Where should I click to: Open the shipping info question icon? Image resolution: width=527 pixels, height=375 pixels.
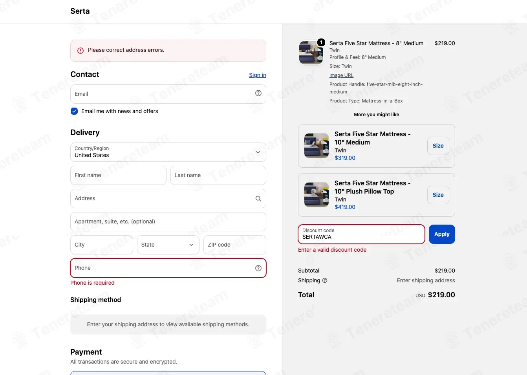click(325, 280)
